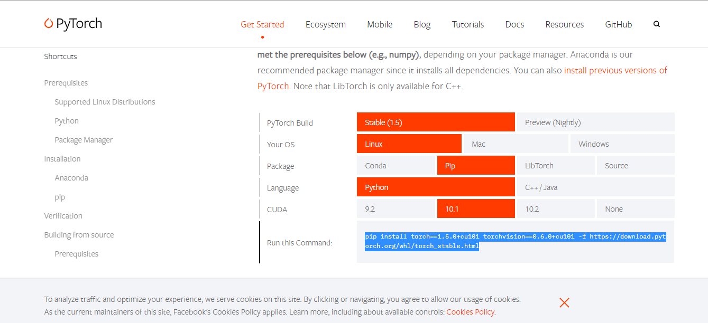The image size is (708, 323).
Task: Select the Stable (1.5) build option
Action: 436,122
